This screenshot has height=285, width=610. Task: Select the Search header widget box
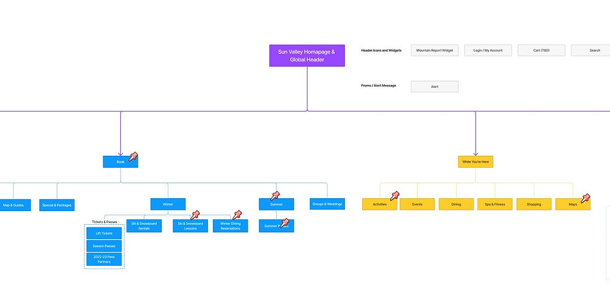tap(591, 50)
